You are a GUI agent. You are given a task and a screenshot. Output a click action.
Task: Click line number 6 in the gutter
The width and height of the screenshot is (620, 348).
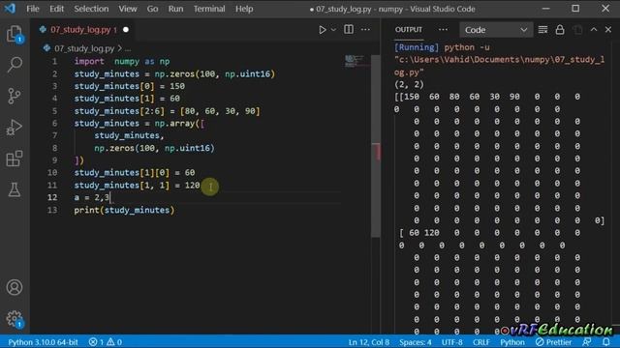click(x=54, y=123)
